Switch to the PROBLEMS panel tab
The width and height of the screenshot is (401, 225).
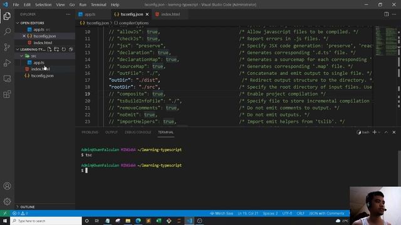pos(90,132)
